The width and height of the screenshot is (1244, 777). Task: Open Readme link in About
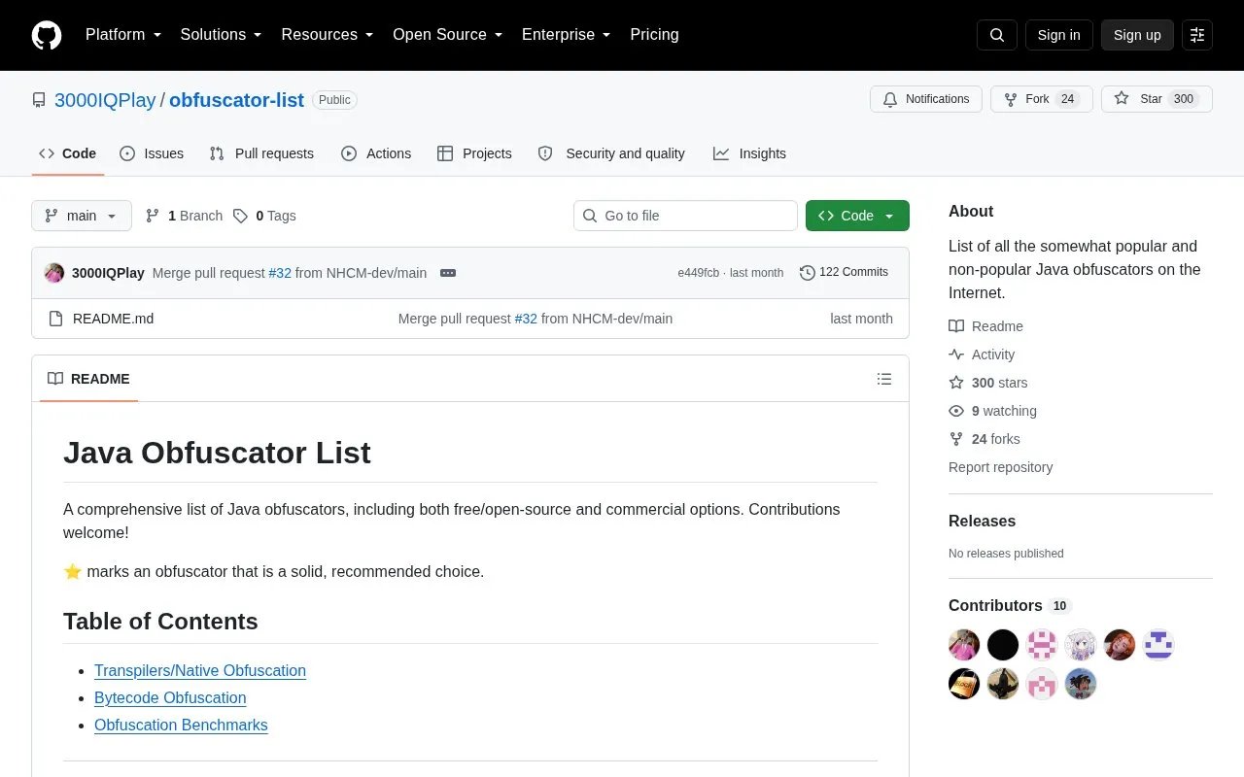pyautogui.click(x=986, y=326)
